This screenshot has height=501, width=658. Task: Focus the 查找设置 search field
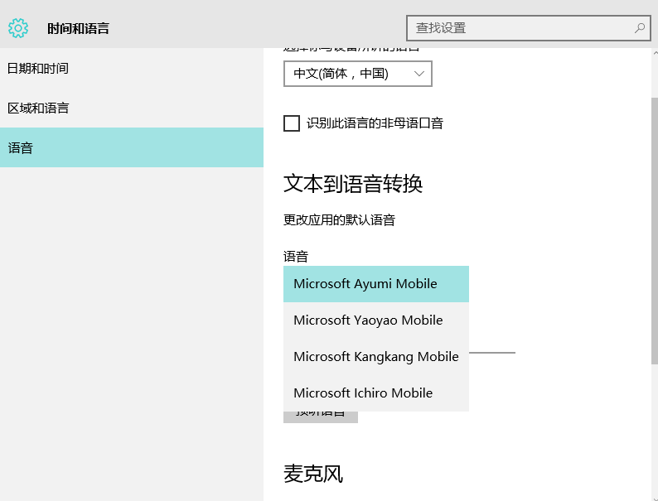point(529,28)
